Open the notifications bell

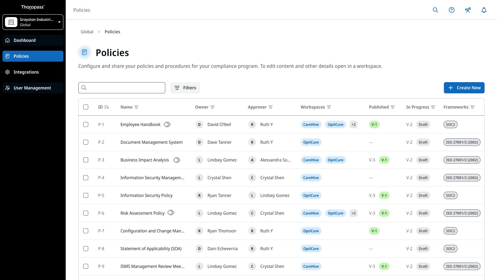[484, 10]
